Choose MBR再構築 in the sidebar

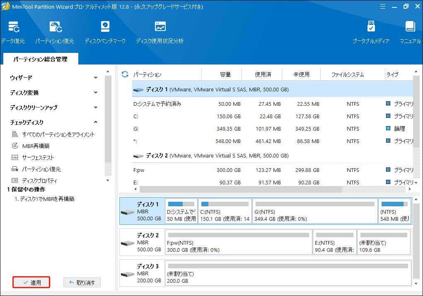click(31, 146)
